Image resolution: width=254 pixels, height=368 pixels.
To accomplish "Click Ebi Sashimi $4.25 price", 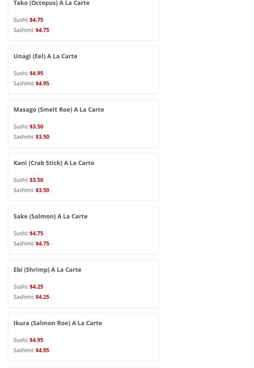I will pos(42,297).
